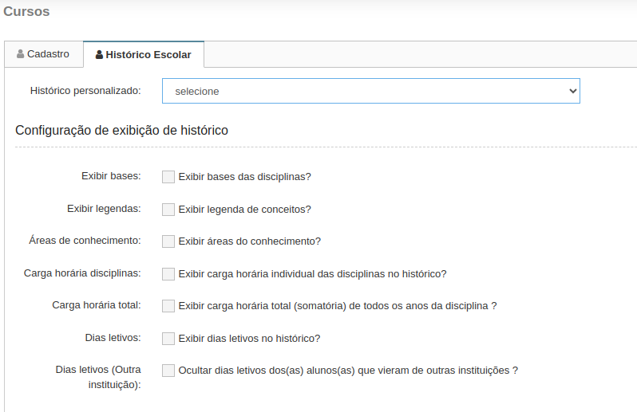
Task: Click the Dias letivos (Outra instituição) field label
Action: coord(98,377)
